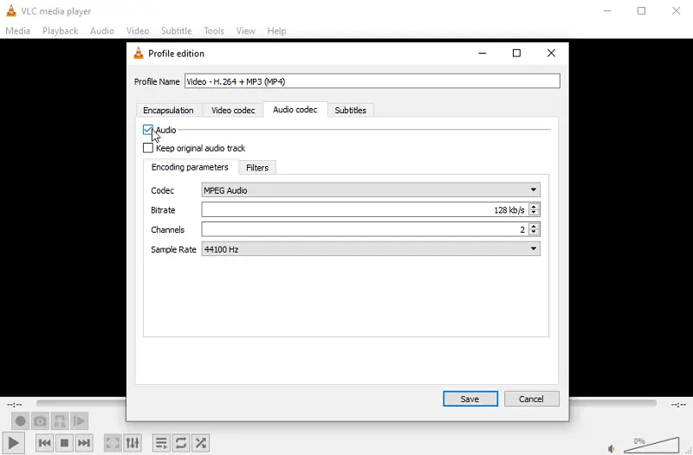Increase Bitrate with the up arrow
The height and width of the screenshot is (455, 693).
[x=534, y=207]
